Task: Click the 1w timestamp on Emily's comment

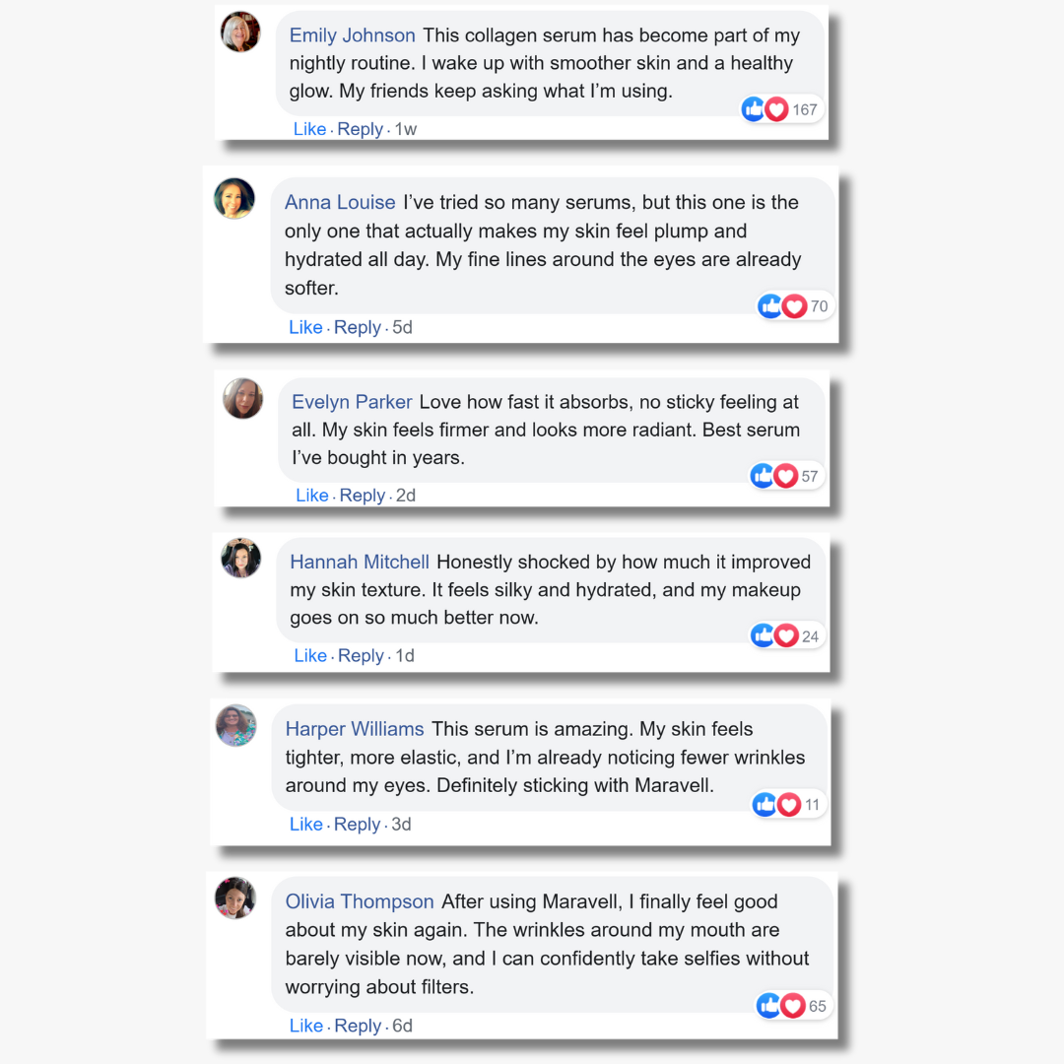Action: (x=406, y=129)
